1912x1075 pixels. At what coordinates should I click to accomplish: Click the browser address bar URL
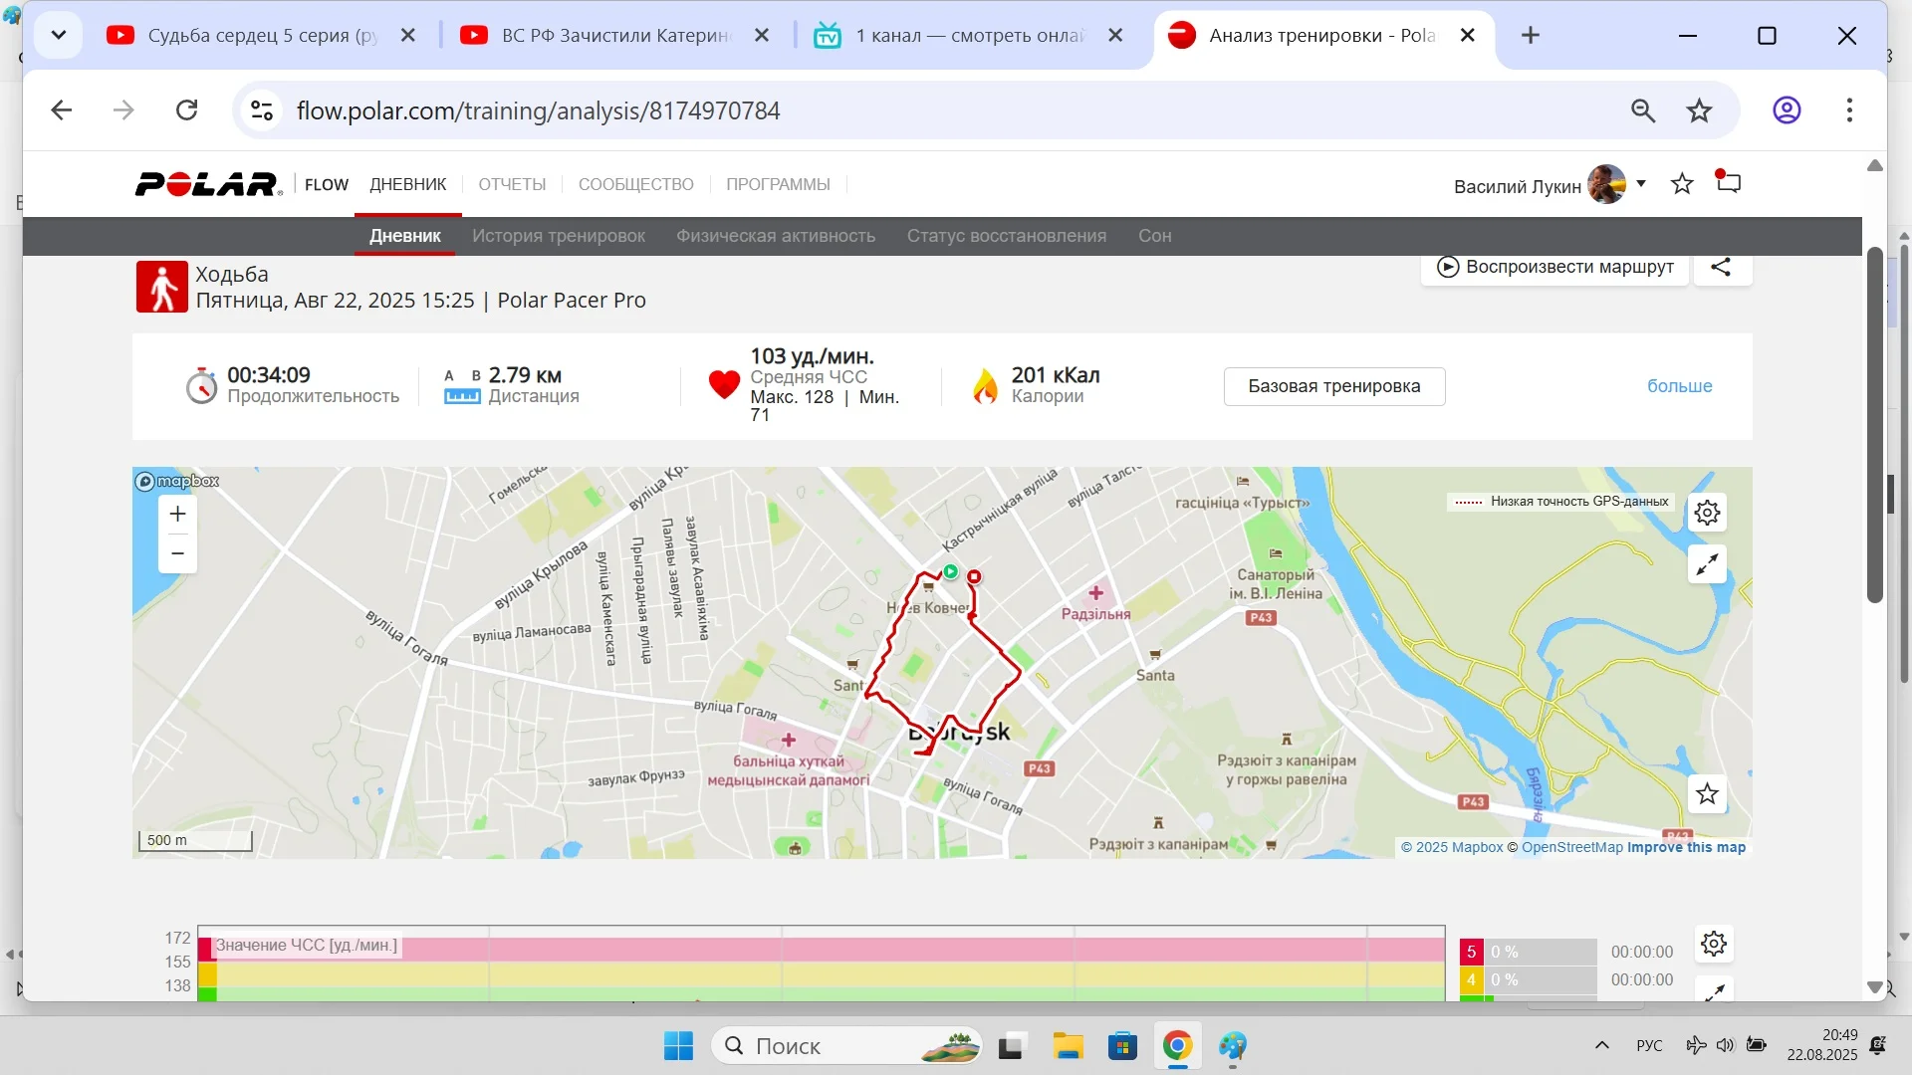coord(538,110)
